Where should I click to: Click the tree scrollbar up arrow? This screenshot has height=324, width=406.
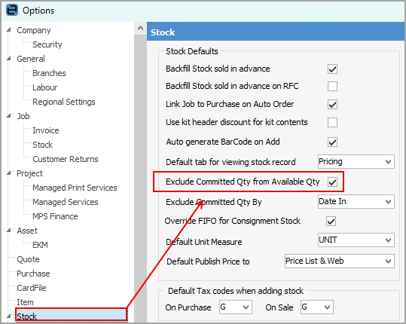140,28
